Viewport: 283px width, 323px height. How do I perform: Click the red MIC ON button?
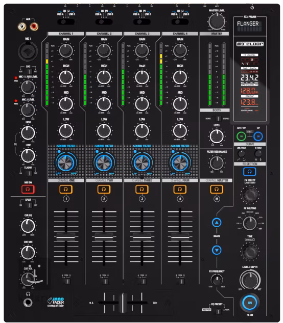(x=28, y=190)
